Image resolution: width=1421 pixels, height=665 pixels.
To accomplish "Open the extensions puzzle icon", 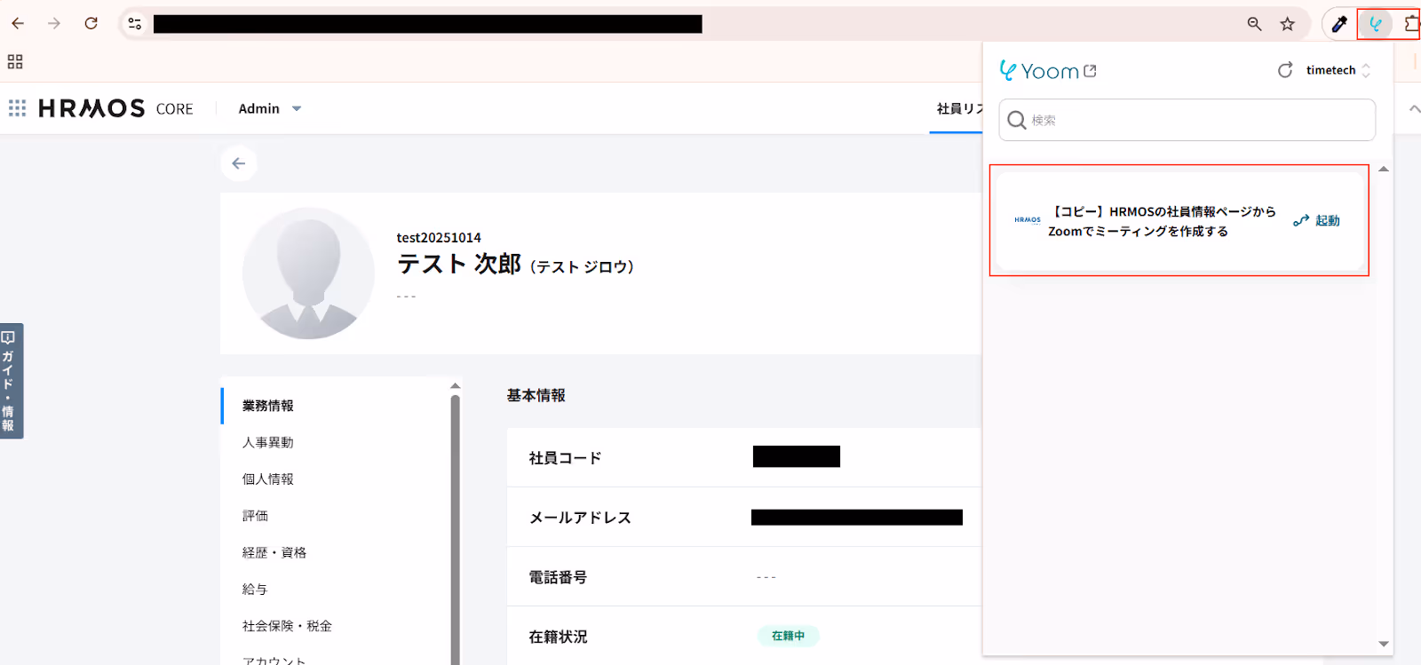I will coord(1411,24).
